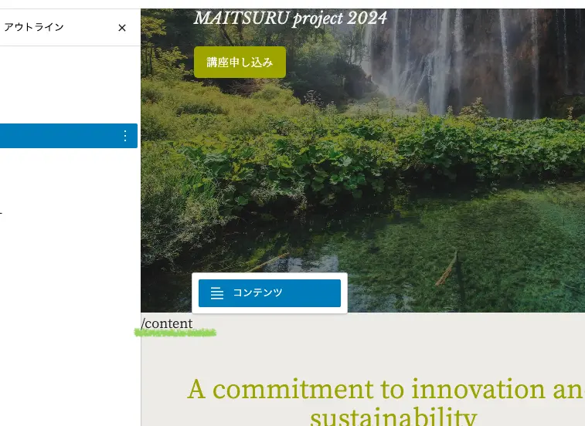
Task: Click the コンテンツ block lines icon
Action: coord(216,293)
